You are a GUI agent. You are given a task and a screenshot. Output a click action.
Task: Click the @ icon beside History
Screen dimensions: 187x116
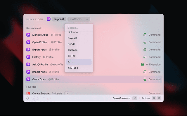point(28,57)
